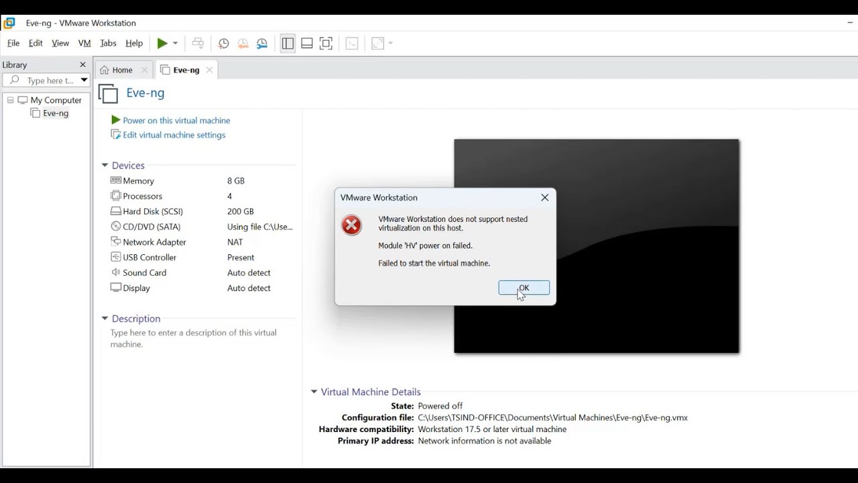Image resolution: width=858 pixels, height=483 pixels.
Task: Switch to the Eve-ng tab
Action: click(x=186, y=70)
